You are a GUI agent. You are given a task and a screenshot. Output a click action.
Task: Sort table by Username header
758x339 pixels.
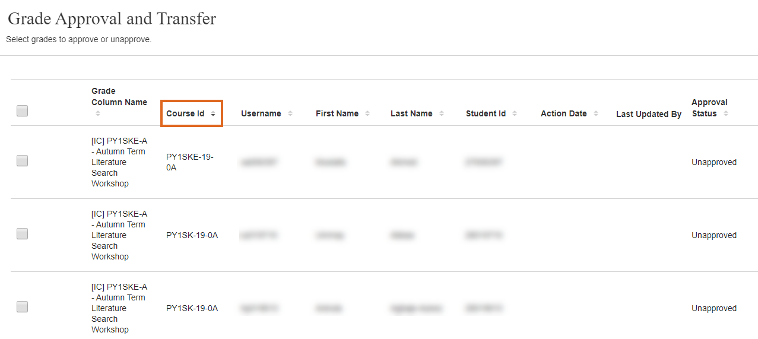point(261,113)
